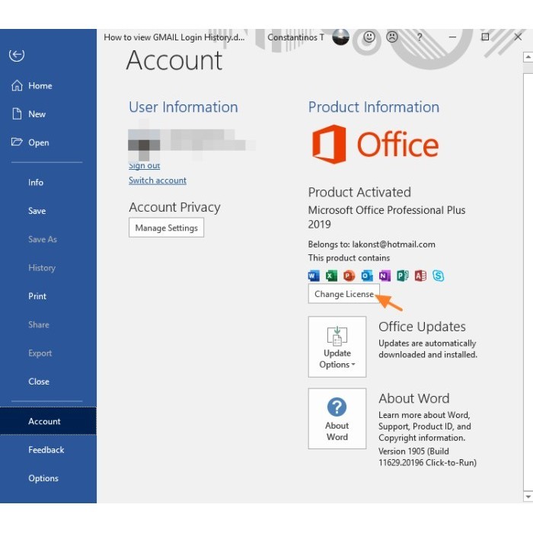Click the text 'Belongs to: lakonst@hotmail.com'

click(x=372, y=244)
